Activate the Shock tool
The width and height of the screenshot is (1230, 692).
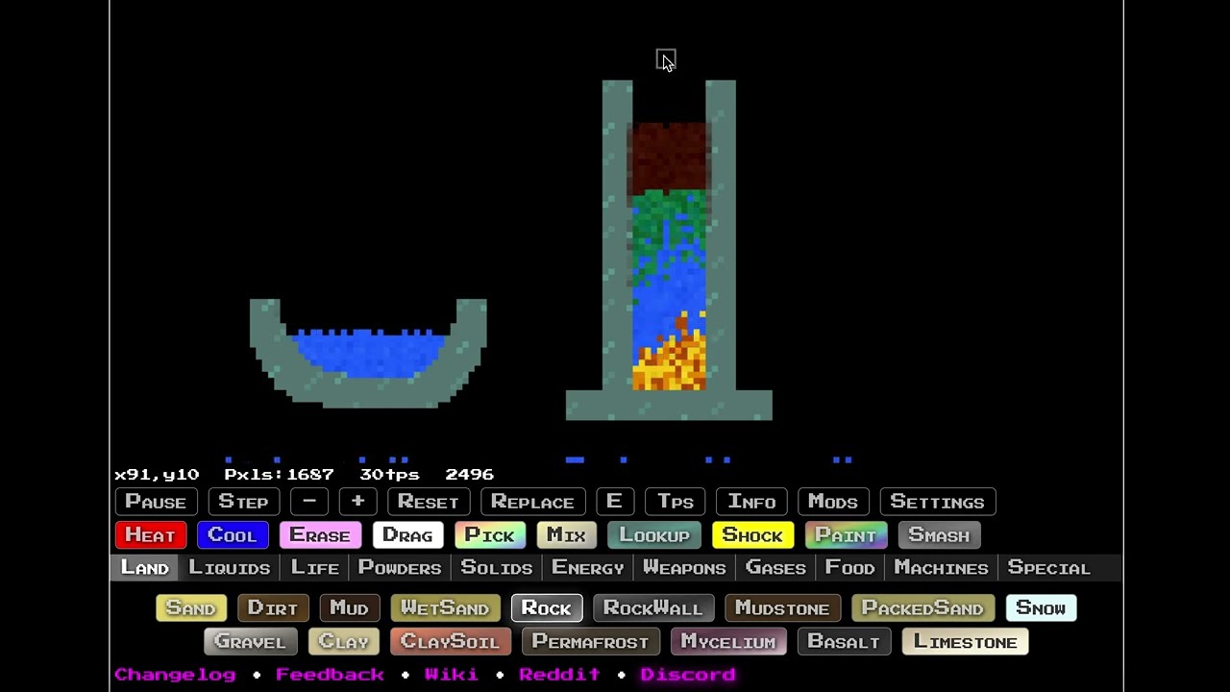(752, 535)
